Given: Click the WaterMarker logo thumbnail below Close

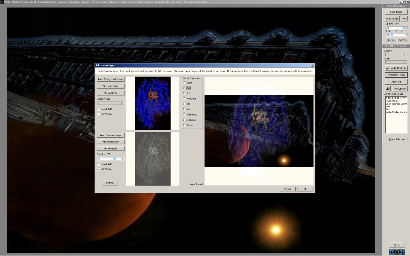Looking at the screenshot, I should (397, 252).
